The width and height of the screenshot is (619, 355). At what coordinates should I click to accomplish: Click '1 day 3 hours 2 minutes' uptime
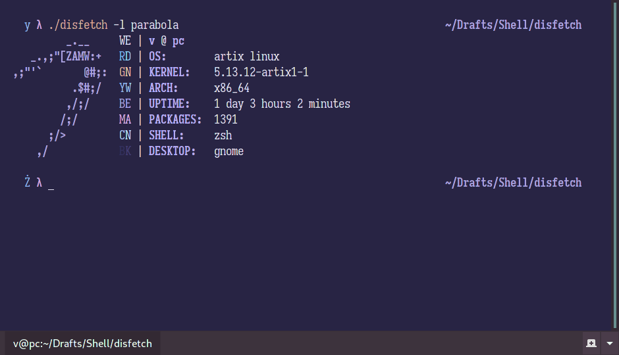tap(282, 104)
